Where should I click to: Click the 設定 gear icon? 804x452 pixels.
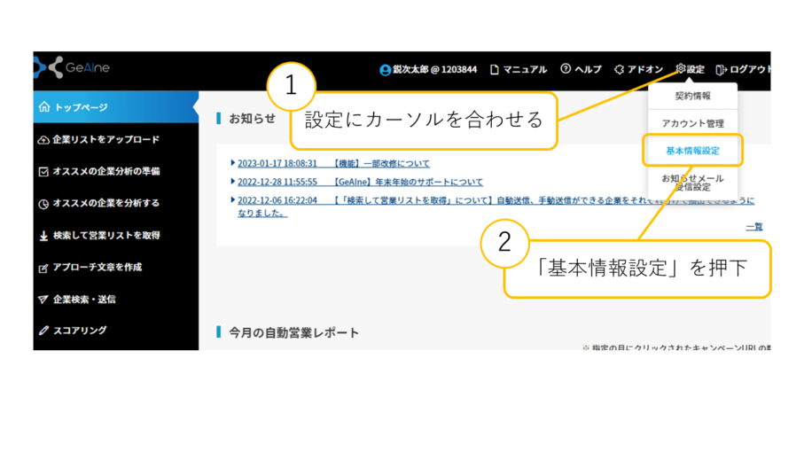click(680, 69)
